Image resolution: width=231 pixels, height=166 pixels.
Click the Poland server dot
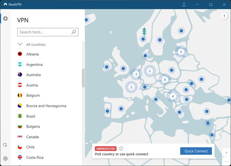(x=172, y=70)
